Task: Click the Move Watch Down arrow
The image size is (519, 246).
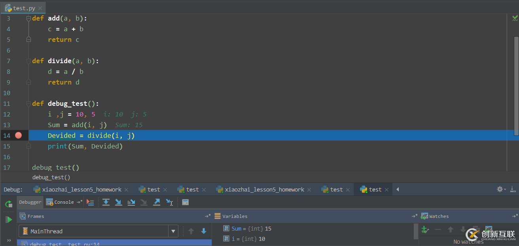Action: (463, 229)
